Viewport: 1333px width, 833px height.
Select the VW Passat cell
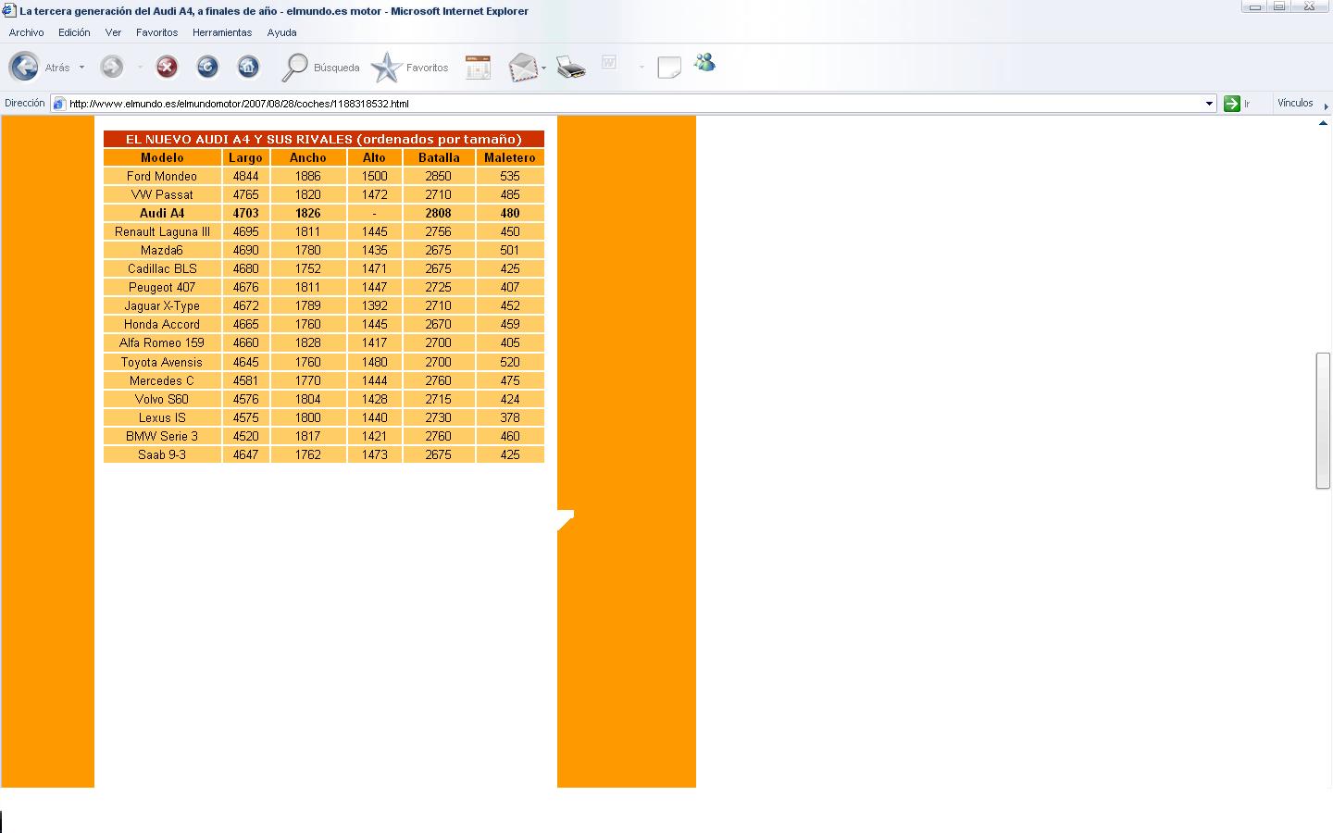point(162,194)
